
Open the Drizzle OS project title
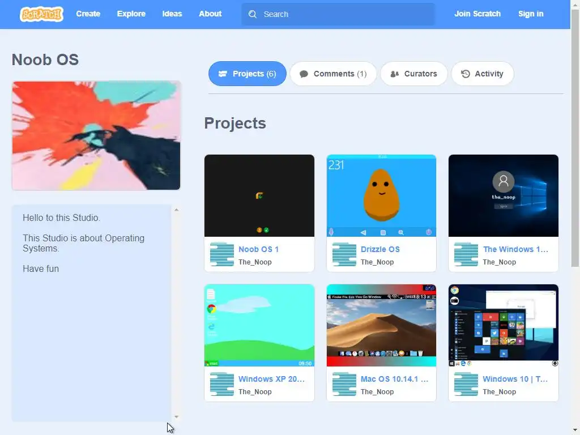(380, 249)
